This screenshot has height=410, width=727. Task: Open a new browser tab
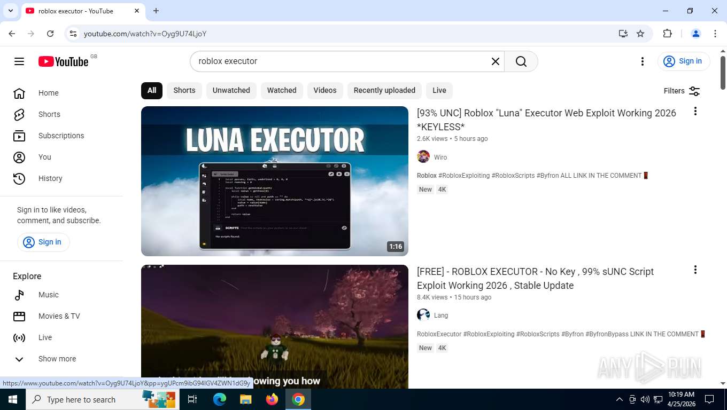point(156,11)
